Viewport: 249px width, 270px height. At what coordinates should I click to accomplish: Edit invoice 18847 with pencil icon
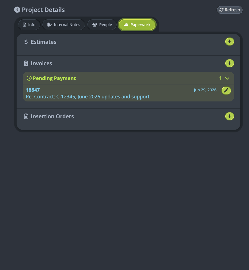(x=226, y=90)
